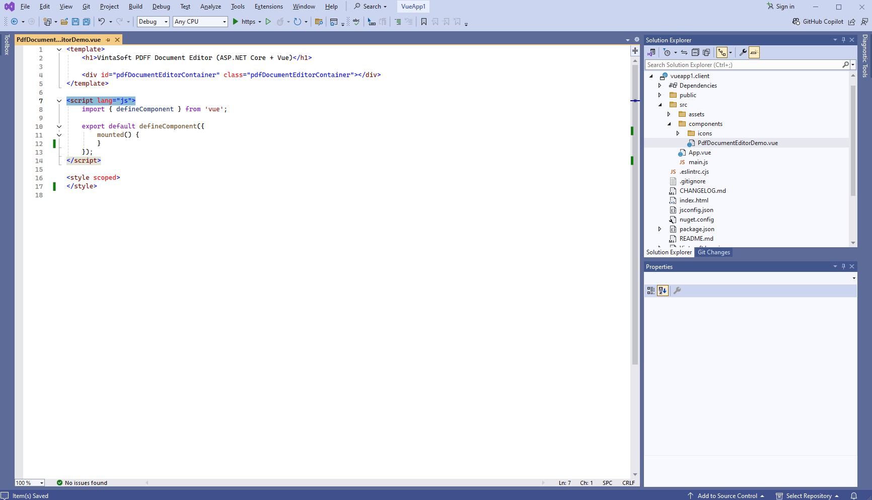
Task: Open the notifications bell in the status bar
Action: point(854,496)
